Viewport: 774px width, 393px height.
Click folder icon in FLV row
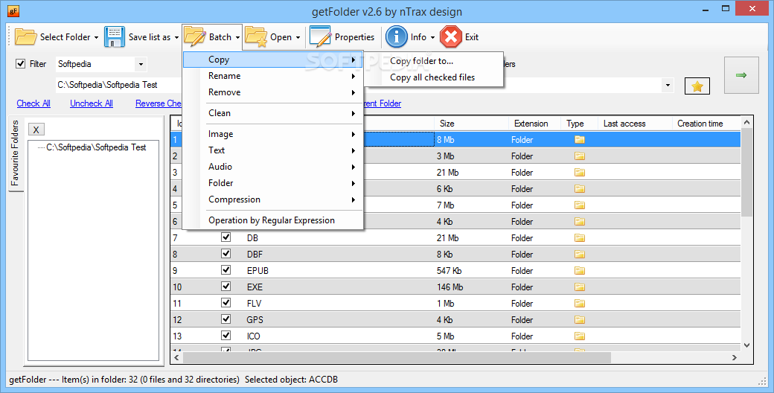[580, 303]
